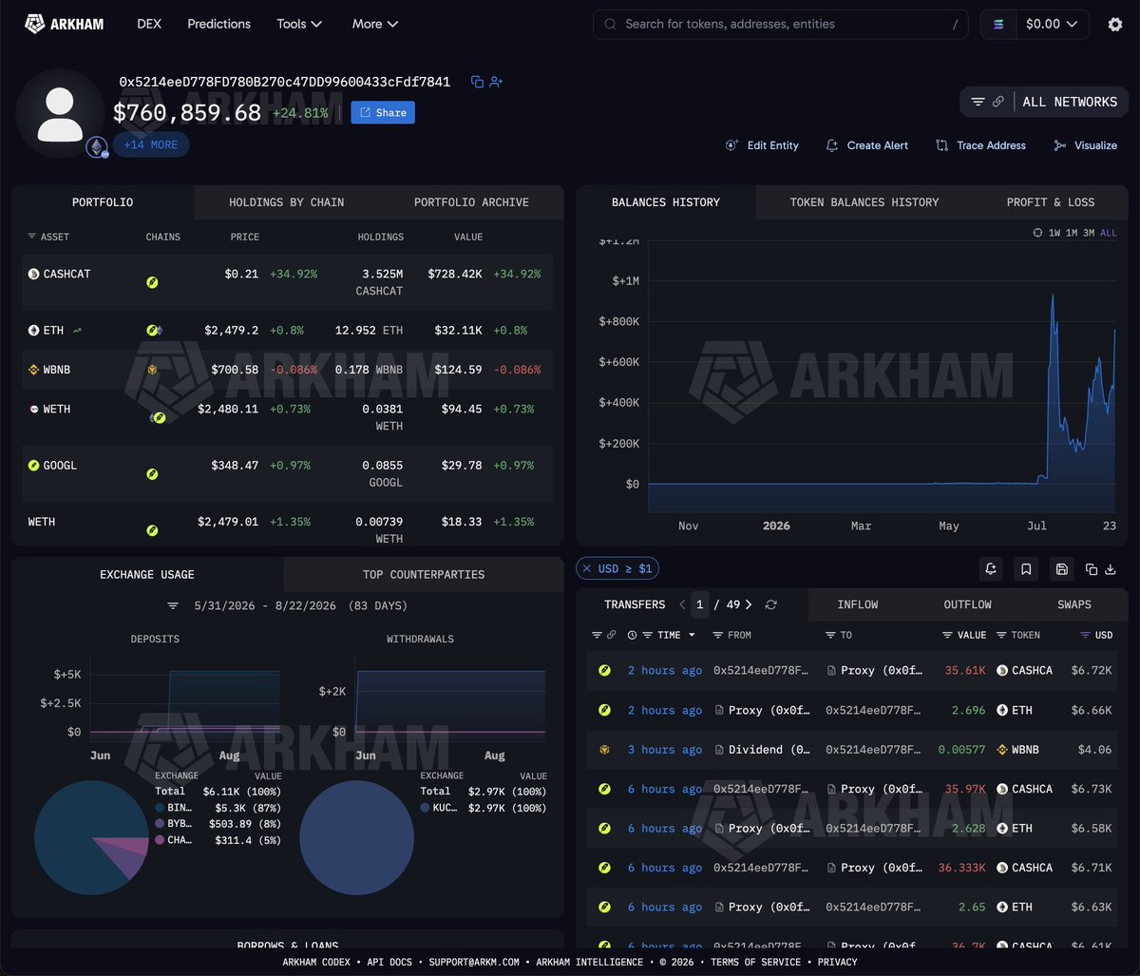Refresh the transfers list
The height and width of the screenshot is (976, 1140).
point(771,604)
